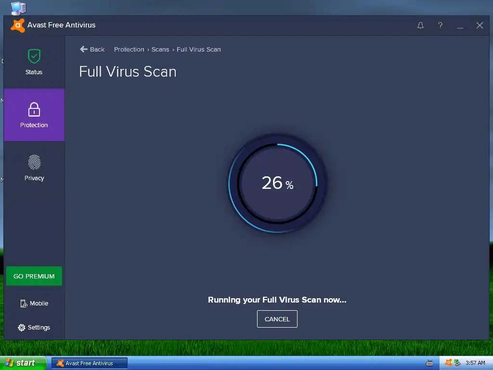
Task: Open help question mark icon
Action: (x=440, y=26)
